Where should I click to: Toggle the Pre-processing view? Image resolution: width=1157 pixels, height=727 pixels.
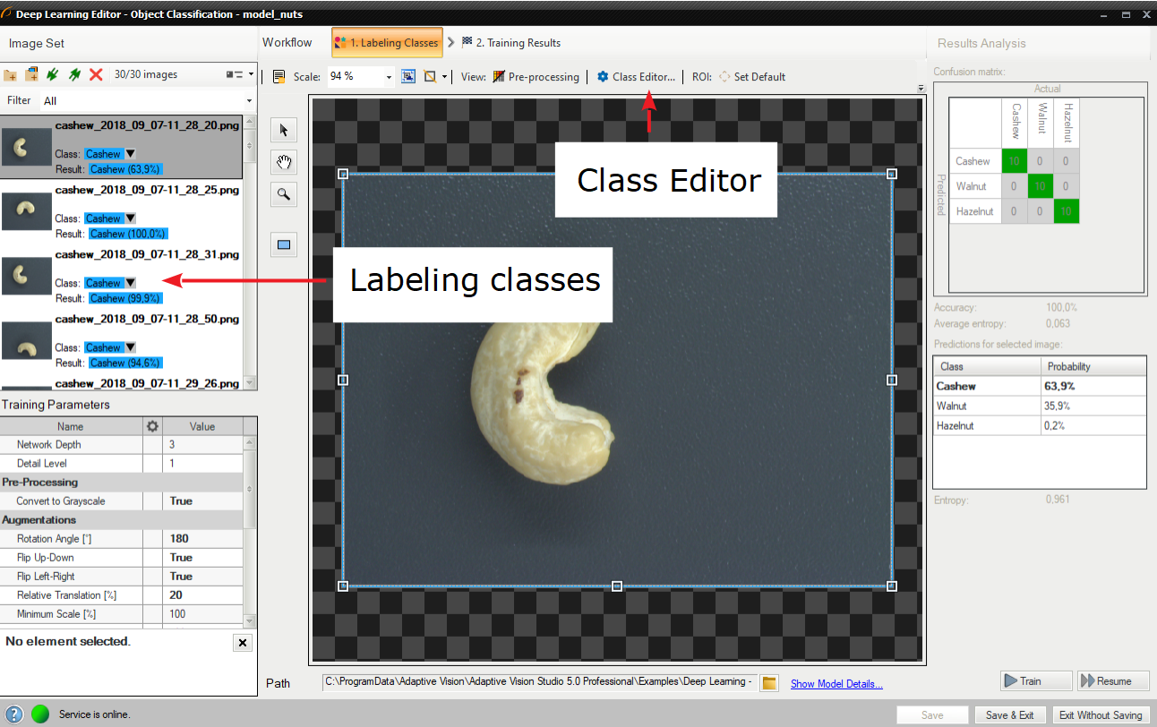pos(536,77)
